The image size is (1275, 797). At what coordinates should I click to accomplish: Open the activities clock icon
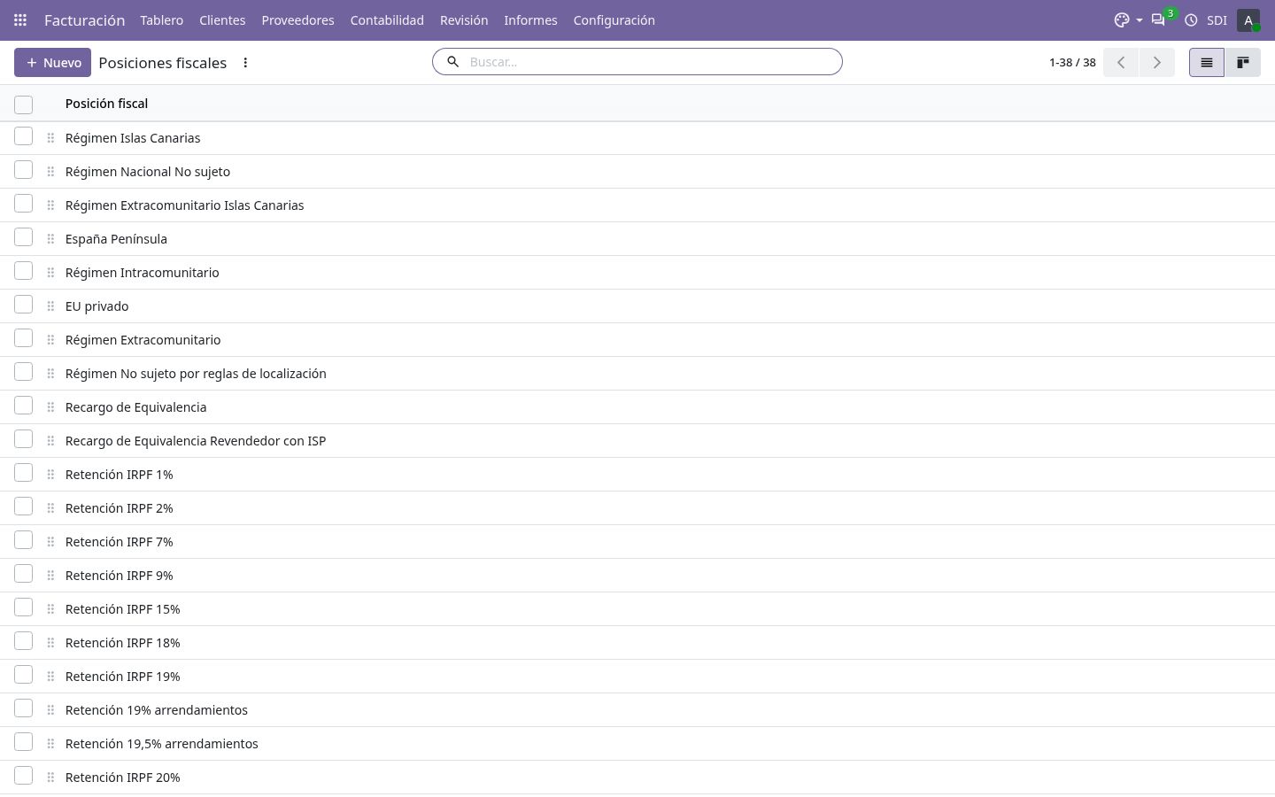coord(1192,19)
